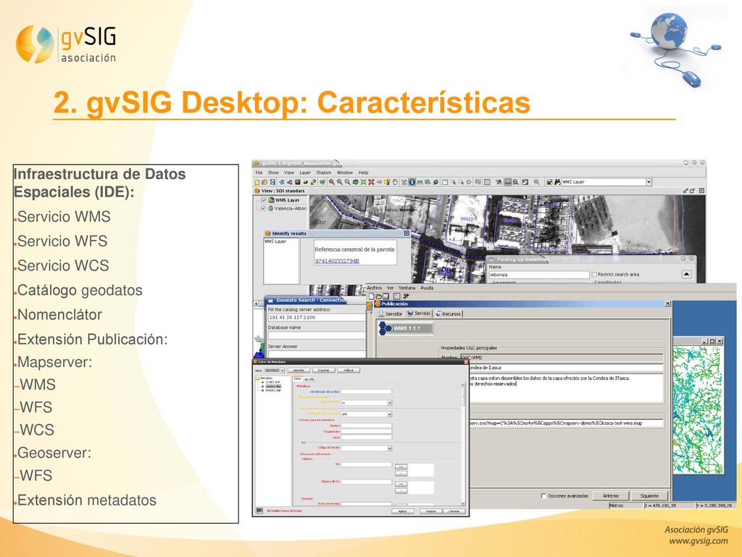Open the View menu in gvSIG
This screenshot has width=742, height=557.
tap(289, 173)
